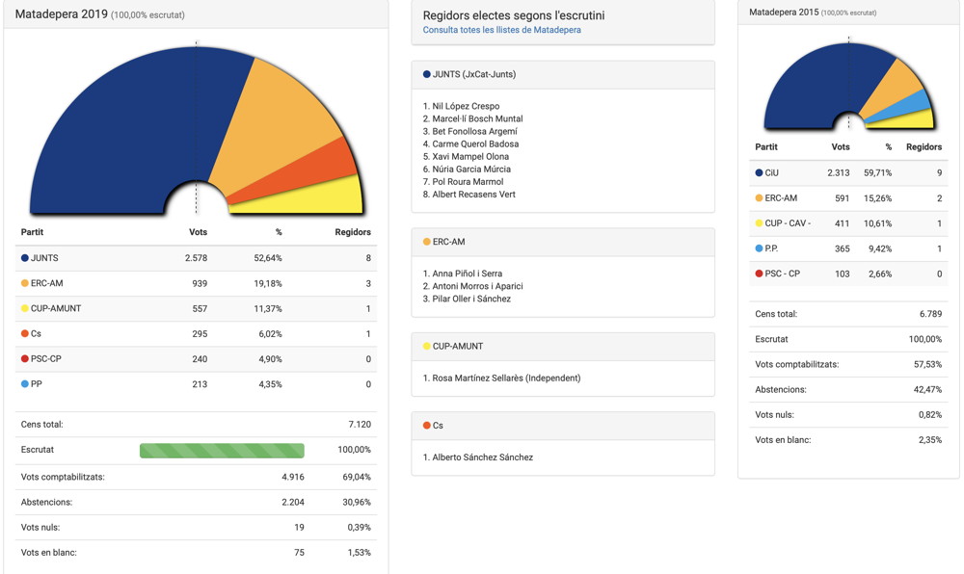Select Anna Piñol i Serra in the ERC-AM list
The image size is (964, 574).
pos(467,274)
